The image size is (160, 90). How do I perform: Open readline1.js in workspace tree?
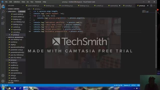click(14, 65)
